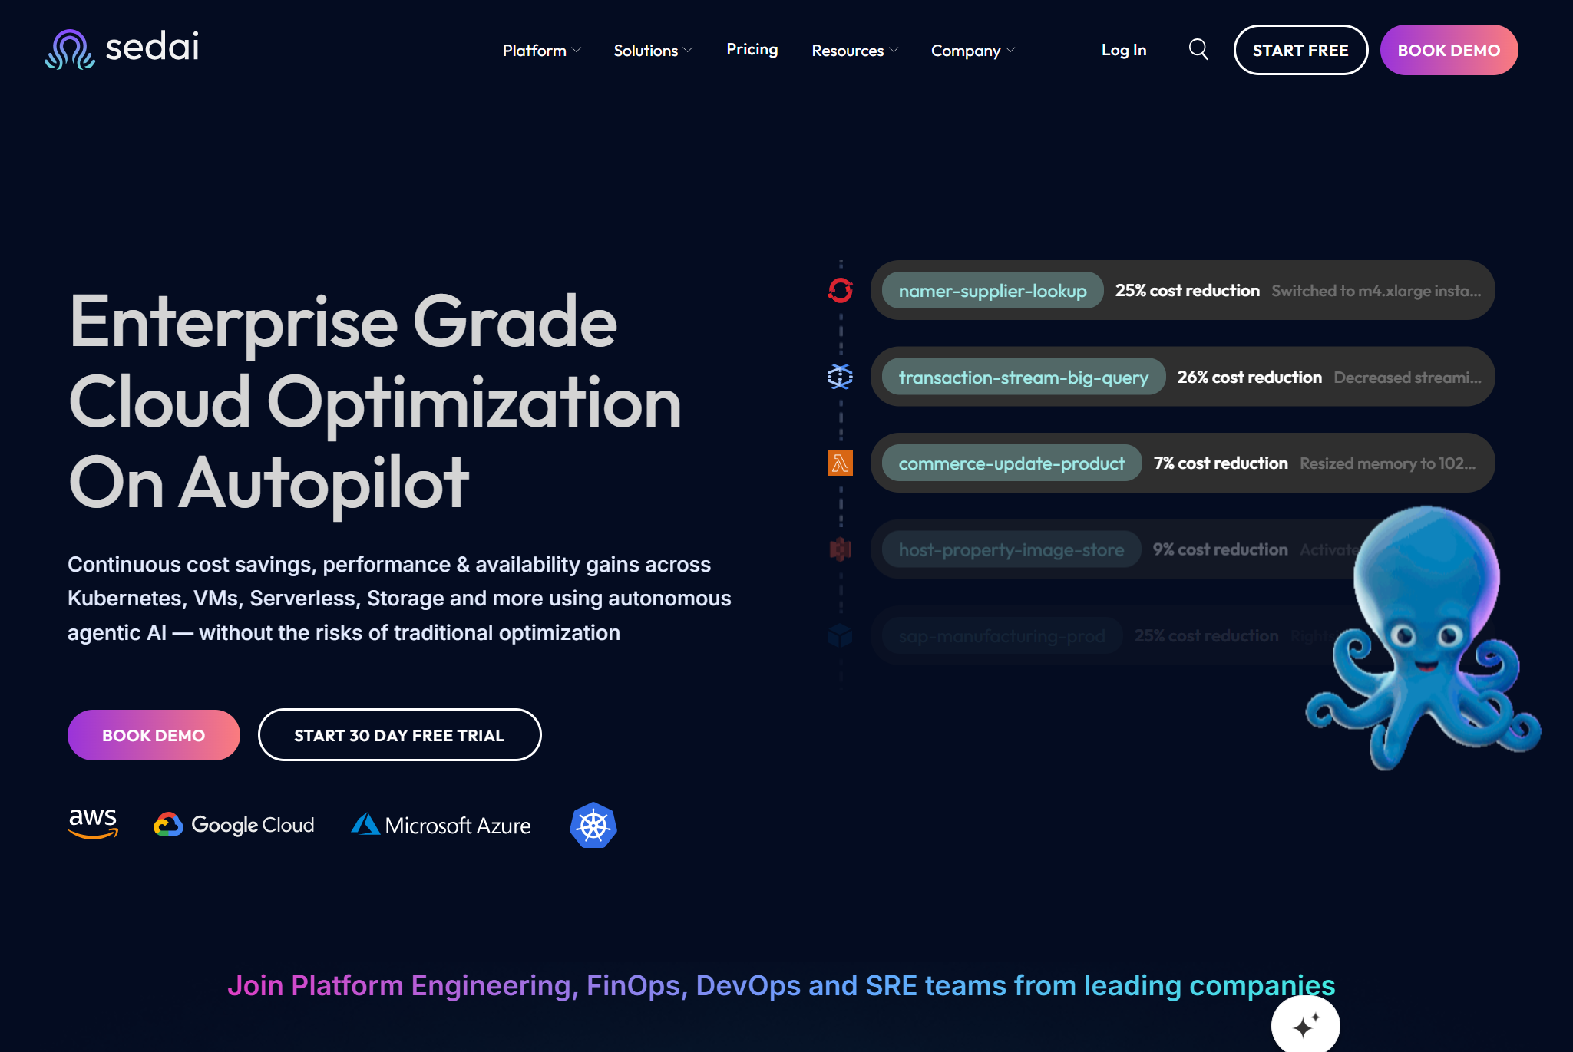Click the red OpenShift refresh icon
1573x1052 pixels.
point(840,290)
